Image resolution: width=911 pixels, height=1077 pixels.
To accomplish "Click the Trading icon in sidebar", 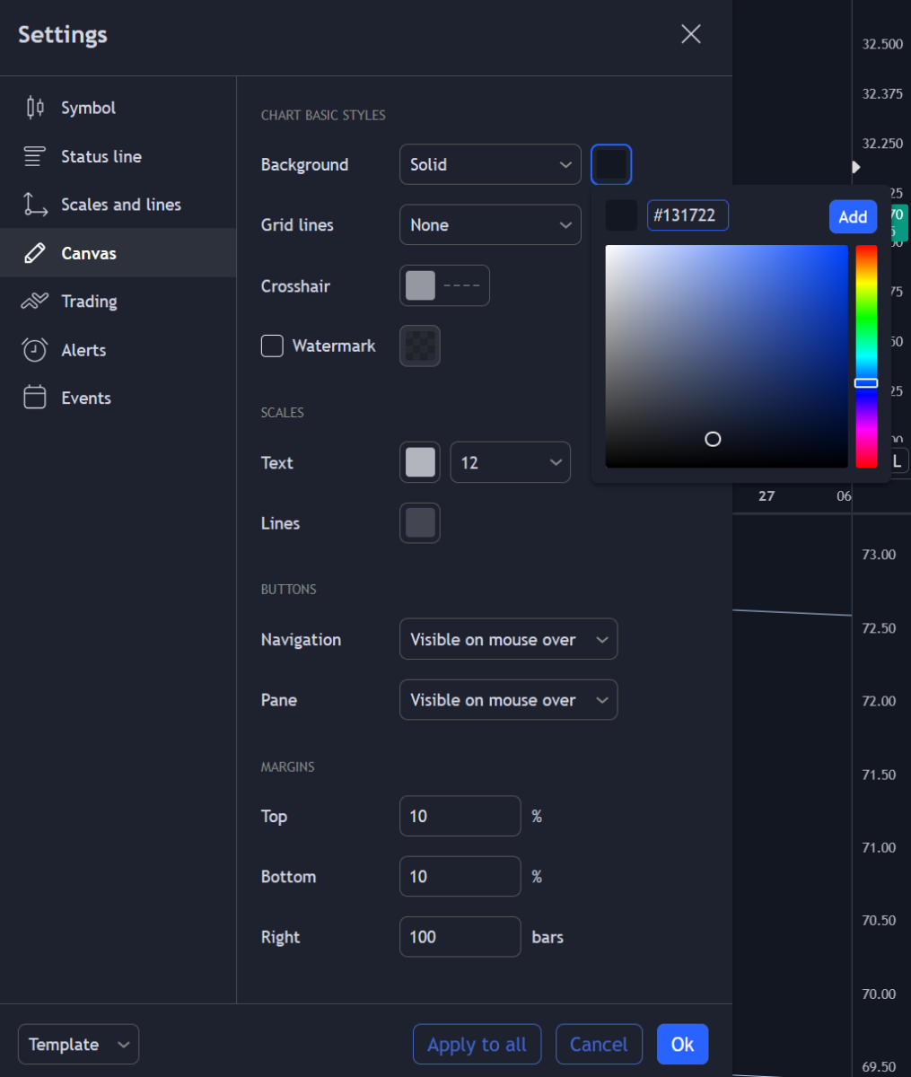I will point(34,302).
